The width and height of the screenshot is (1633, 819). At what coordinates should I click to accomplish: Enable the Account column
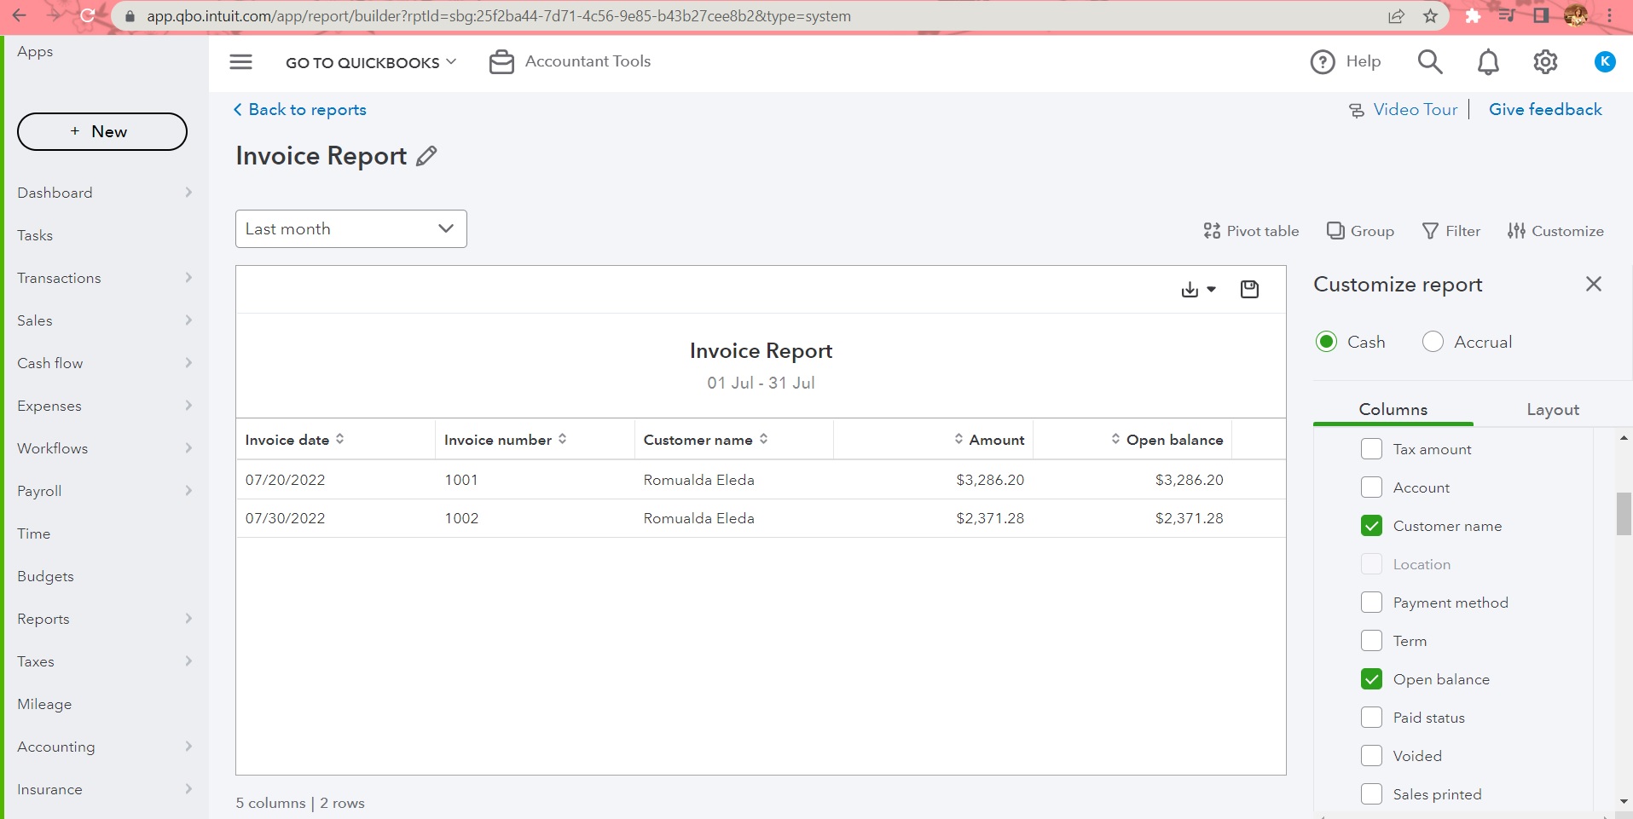point(1371,487)
